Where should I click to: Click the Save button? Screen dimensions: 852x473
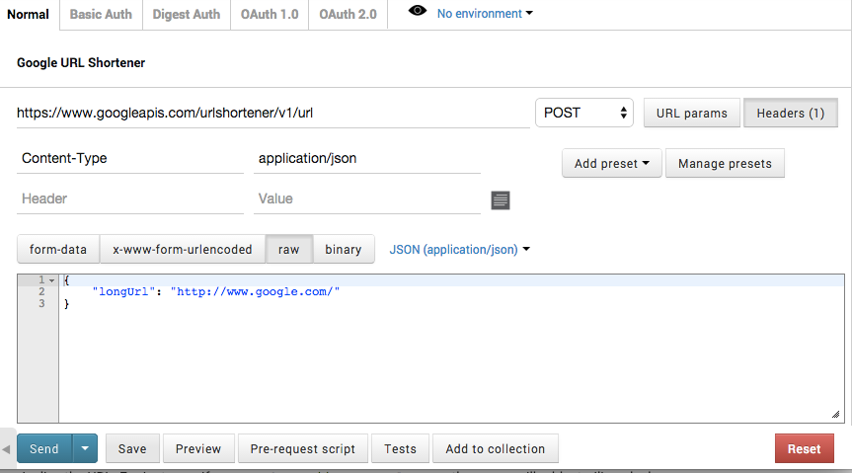[x=132, y=448]
